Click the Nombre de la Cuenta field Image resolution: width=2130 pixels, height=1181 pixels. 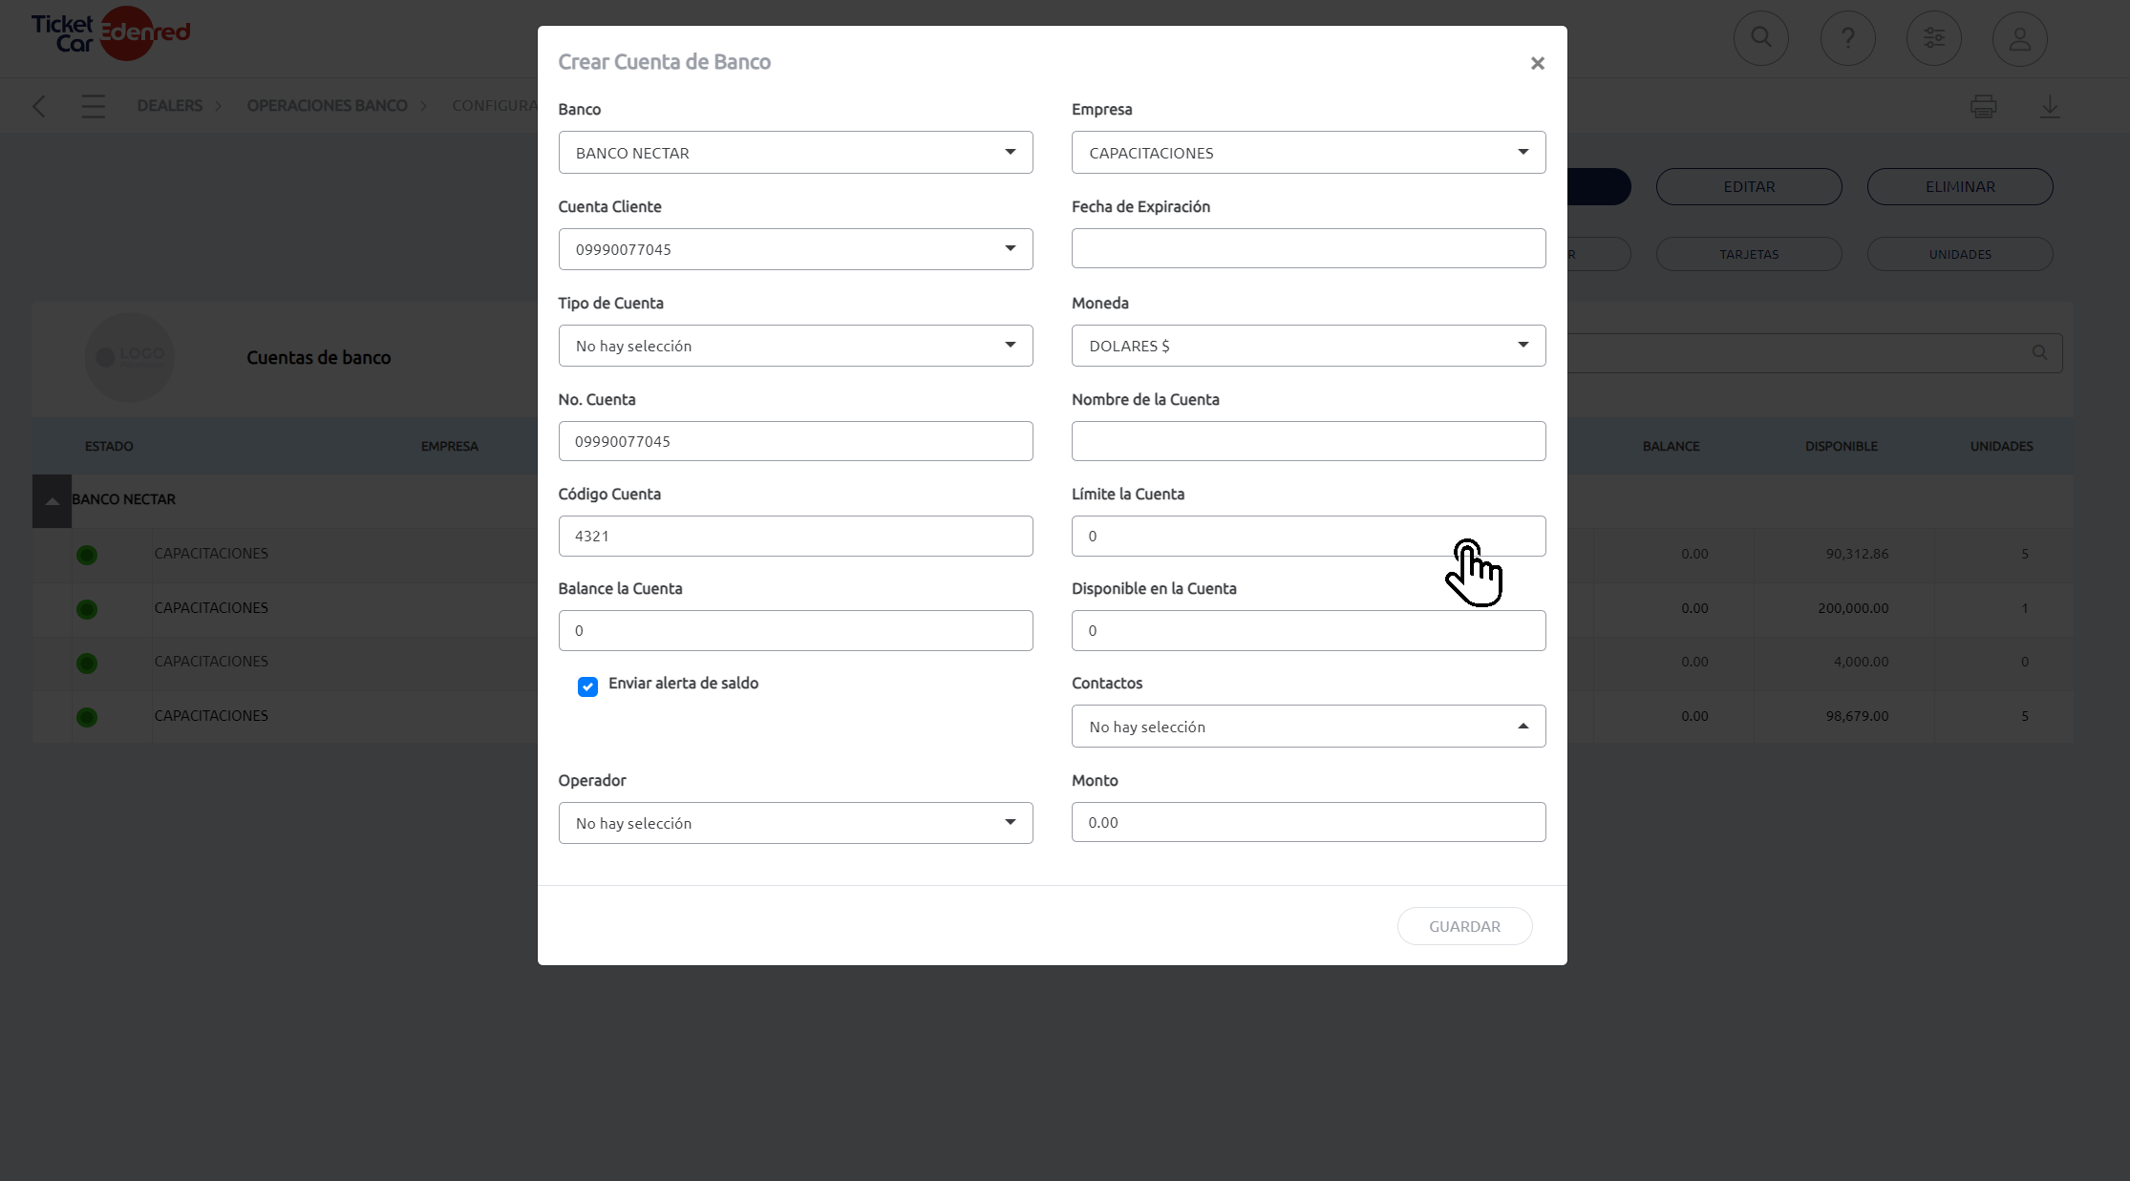1309,441
